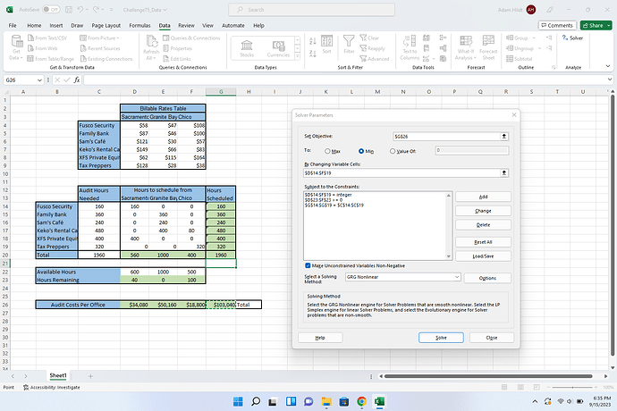The image size is (617, 411).
Task: Expand the formula bar chevron
Action: pos(610,80)
